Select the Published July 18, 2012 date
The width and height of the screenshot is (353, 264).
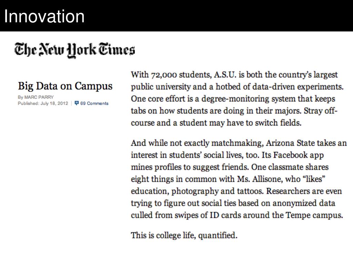coord(43,103)
